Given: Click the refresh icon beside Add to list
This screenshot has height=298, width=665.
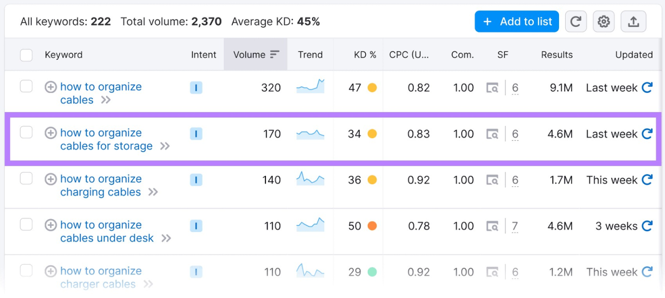Looking at the screenshot, I should pos(576,22).
